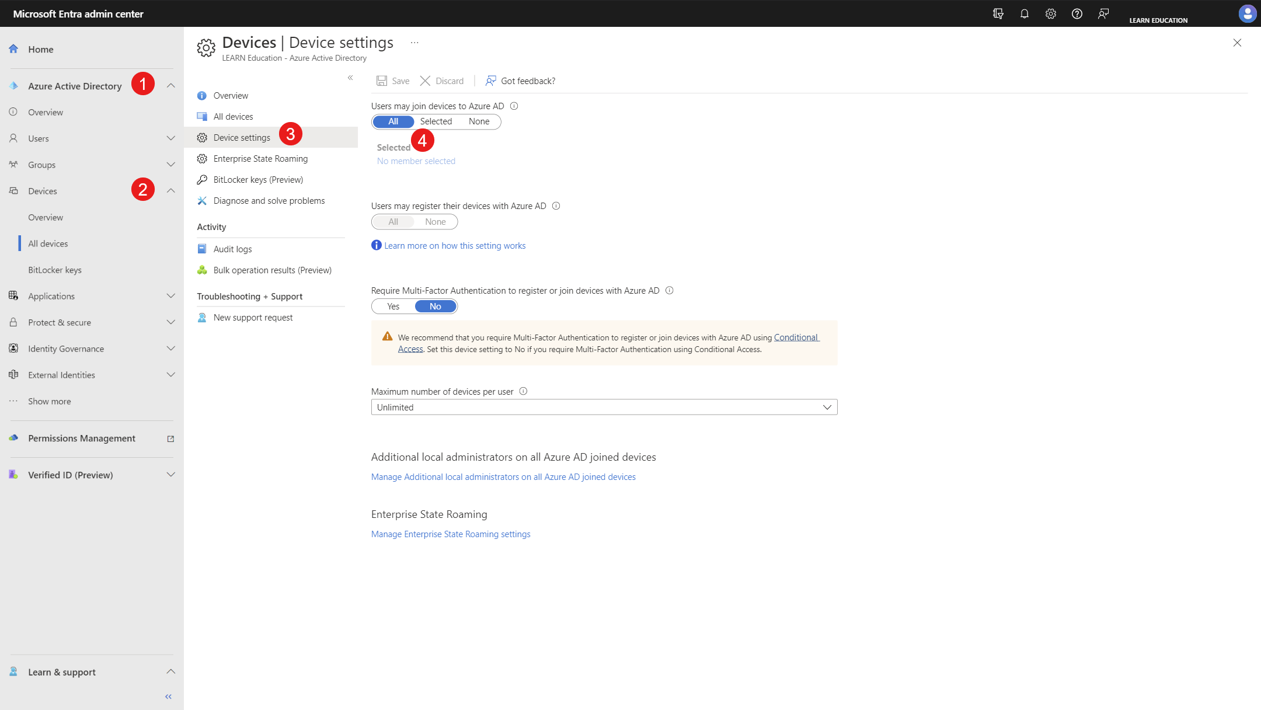Click the notifications bell icon
The width and height of the screenshot is (1261, 710).
pyautogui.click(x=1024, y=13)
